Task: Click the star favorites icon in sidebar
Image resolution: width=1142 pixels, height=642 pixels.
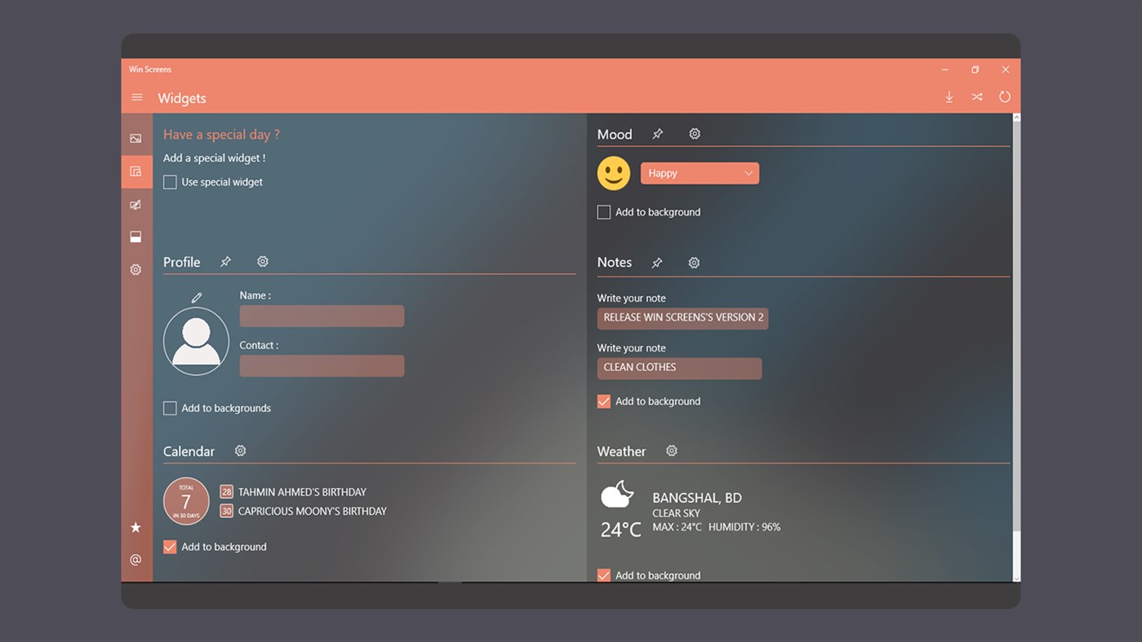Action: click(x=136, y=527)
